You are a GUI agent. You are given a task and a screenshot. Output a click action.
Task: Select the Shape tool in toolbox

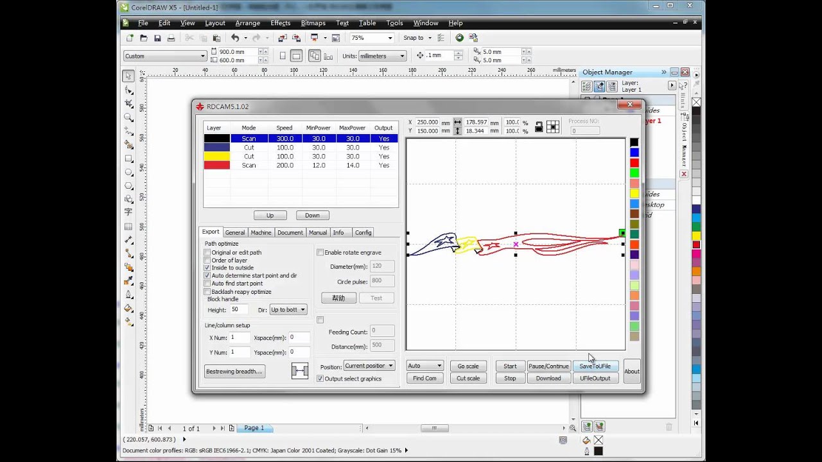pyautogui.click(x=128, y=90)
